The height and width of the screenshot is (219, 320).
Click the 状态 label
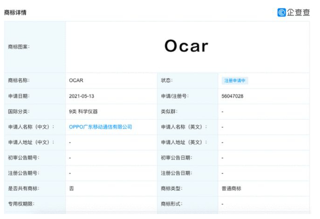167,80
